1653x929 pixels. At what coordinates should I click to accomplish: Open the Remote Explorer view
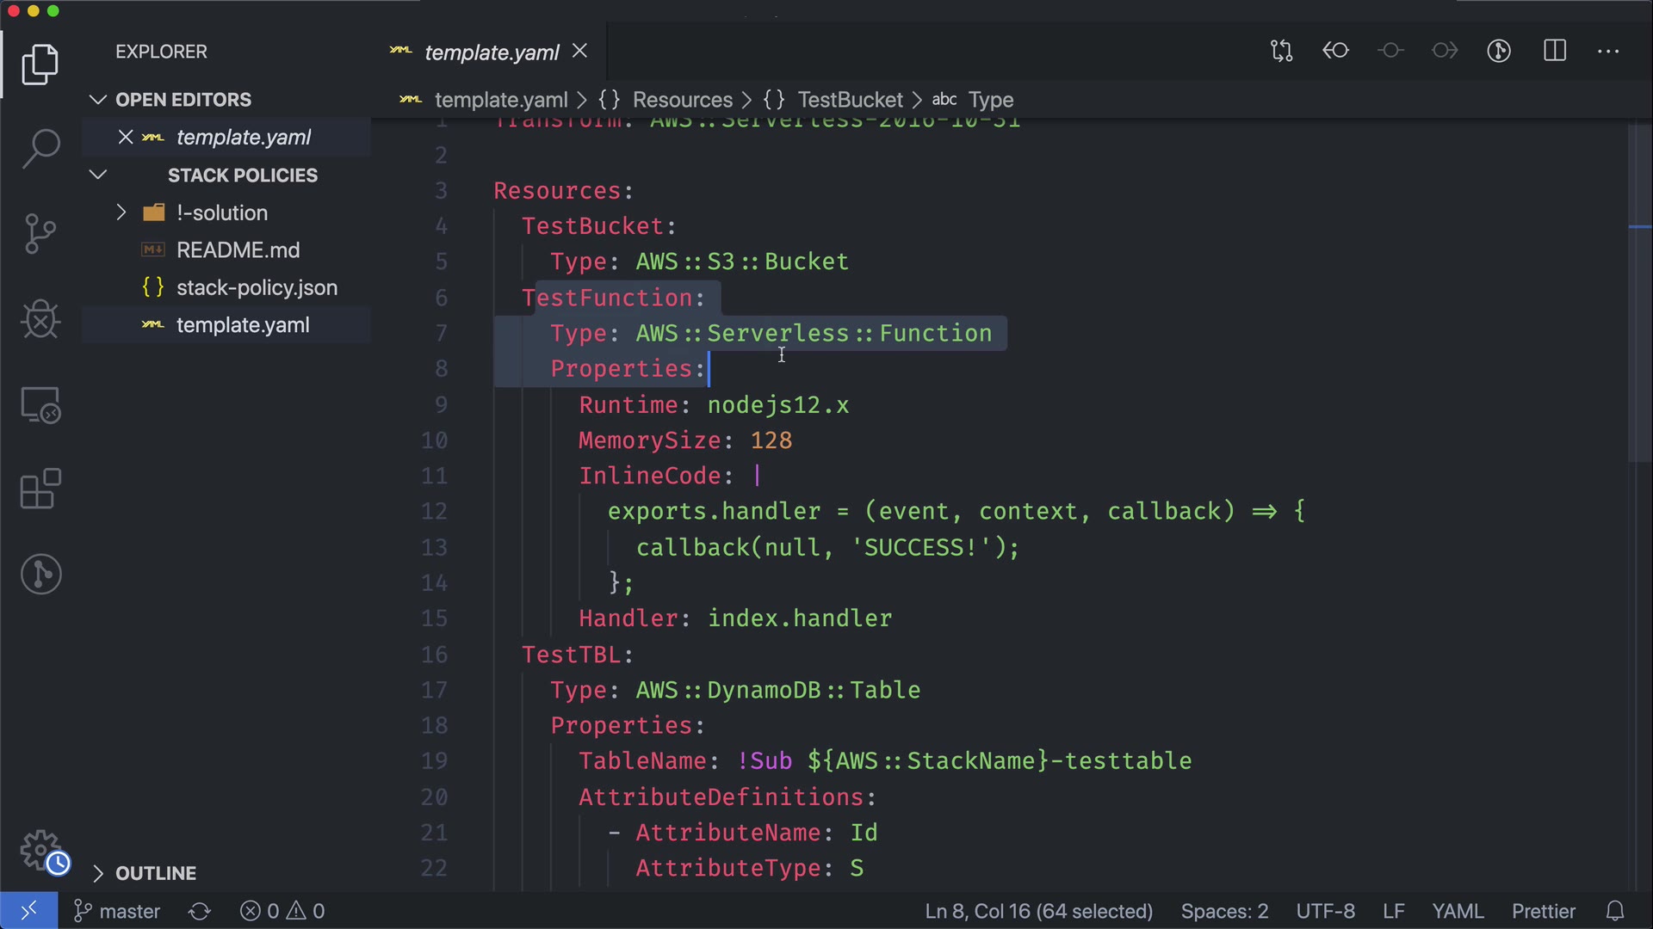(40, 405)
